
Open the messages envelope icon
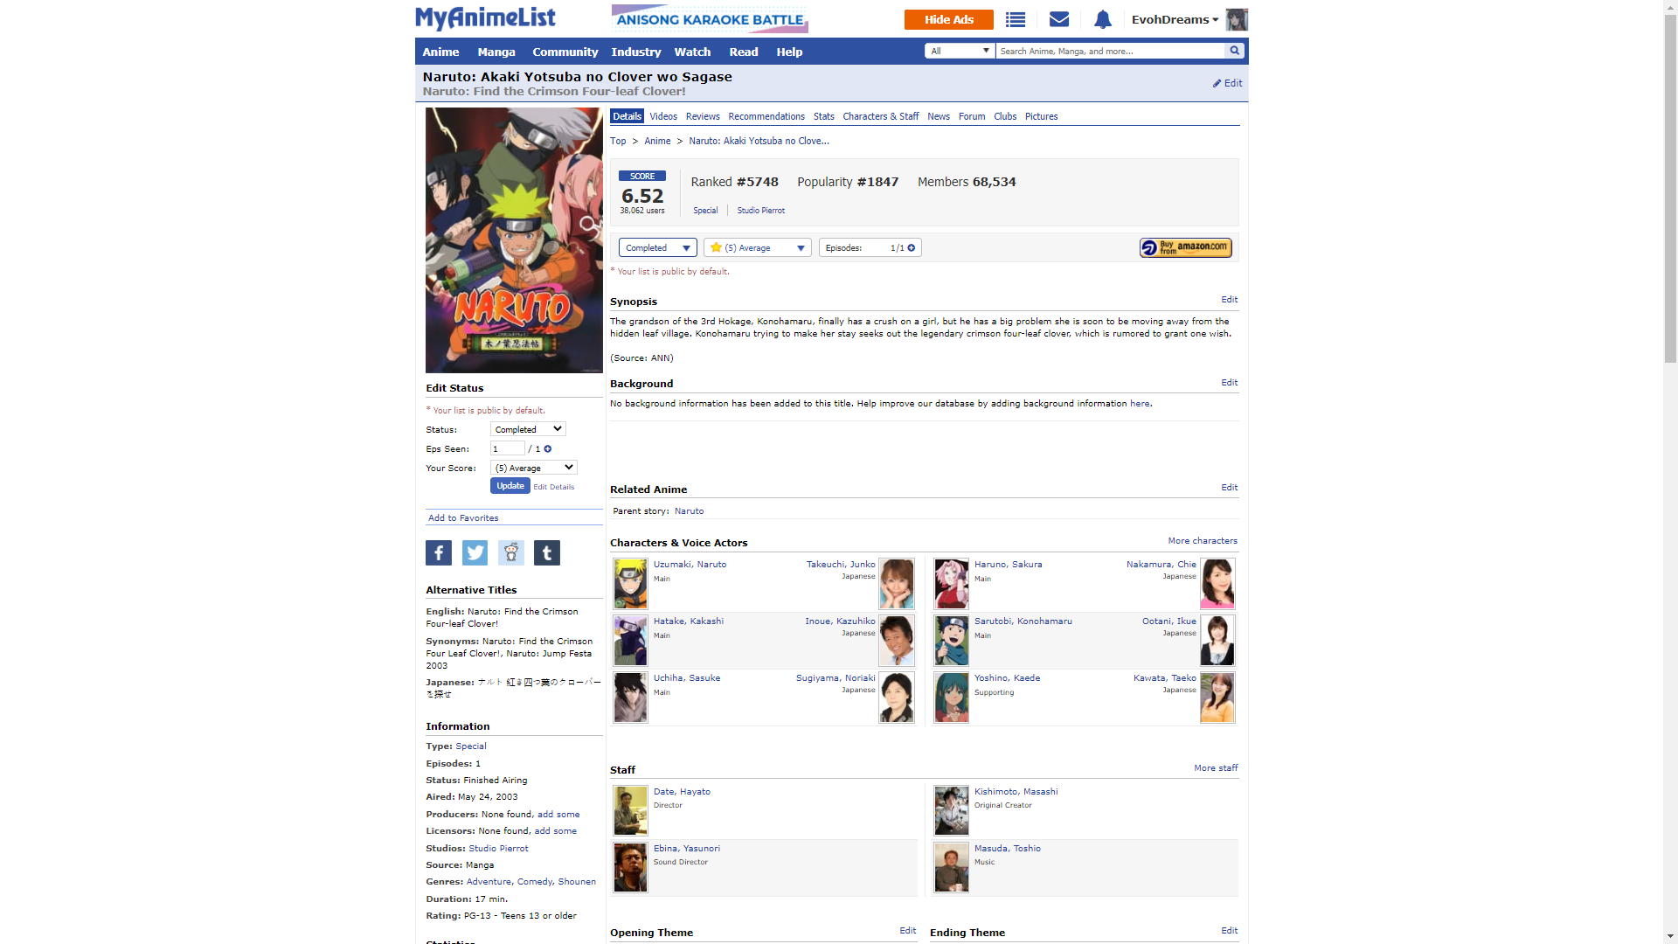[1058, 19]
